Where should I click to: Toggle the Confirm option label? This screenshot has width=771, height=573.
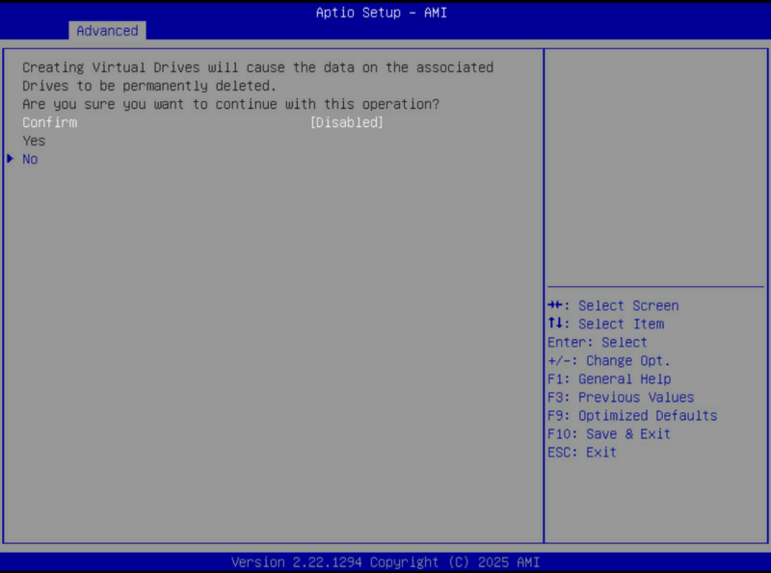(x=50, y=122)
